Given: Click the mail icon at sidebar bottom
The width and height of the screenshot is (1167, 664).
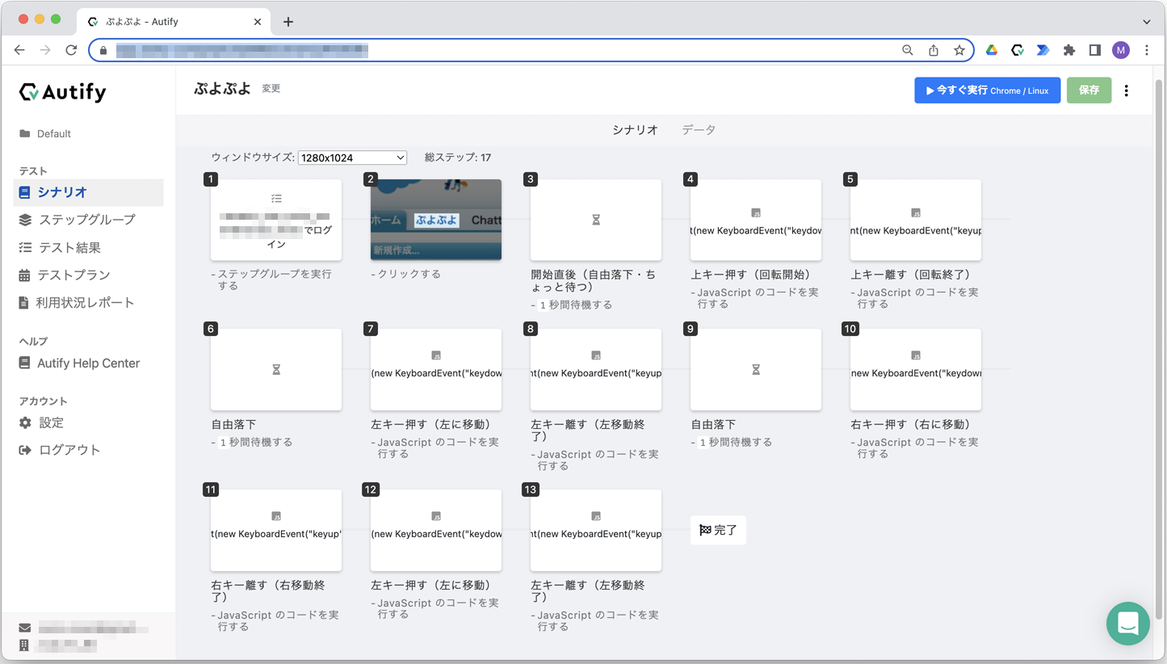Looking at the screenshot, I should coord(25,628).
